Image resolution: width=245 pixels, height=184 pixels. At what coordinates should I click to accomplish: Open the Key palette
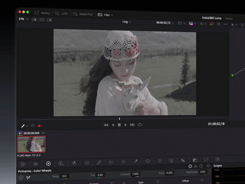(x=195, y=160)
